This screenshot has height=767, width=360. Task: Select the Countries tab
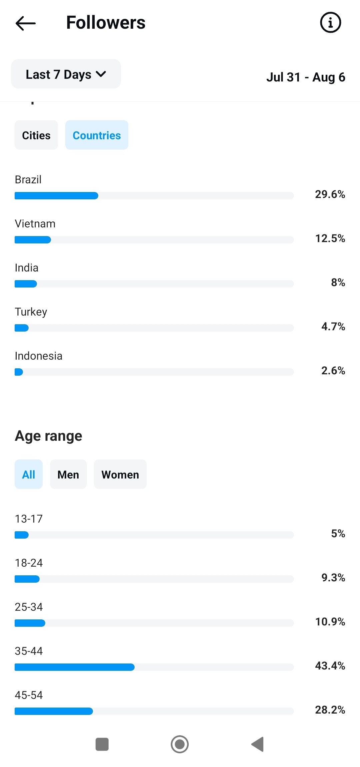[97, 135]
